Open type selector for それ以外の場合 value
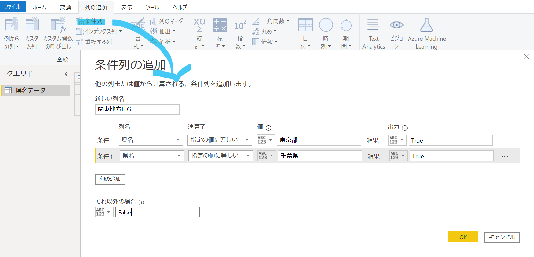Screen dimensions: 534x257 tap(104, 212)
